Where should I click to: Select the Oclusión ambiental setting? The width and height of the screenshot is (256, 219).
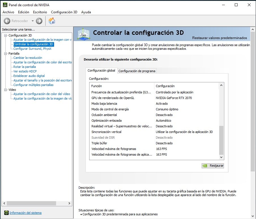[154, 115]
